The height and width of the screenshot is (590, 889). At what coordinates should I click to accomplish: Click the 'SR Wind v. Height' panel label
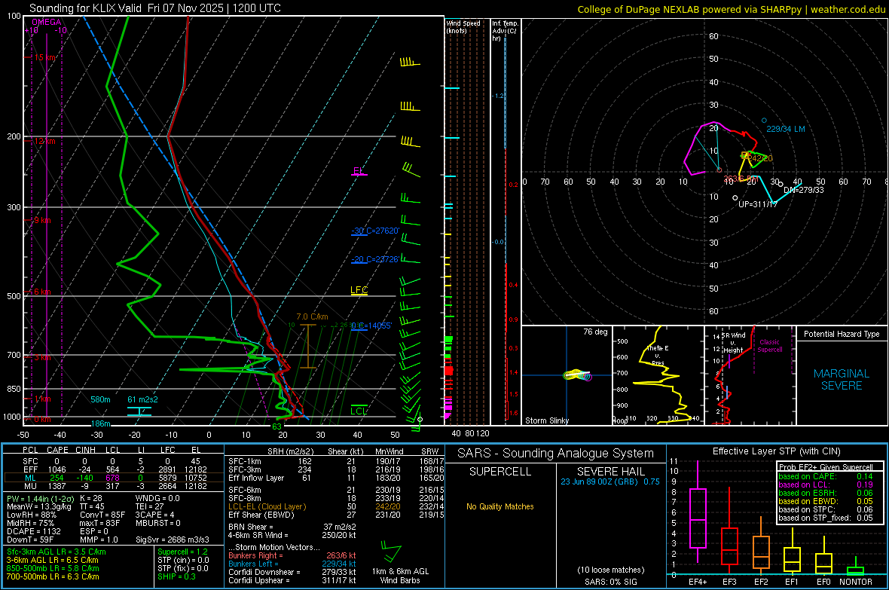(733, 343)
